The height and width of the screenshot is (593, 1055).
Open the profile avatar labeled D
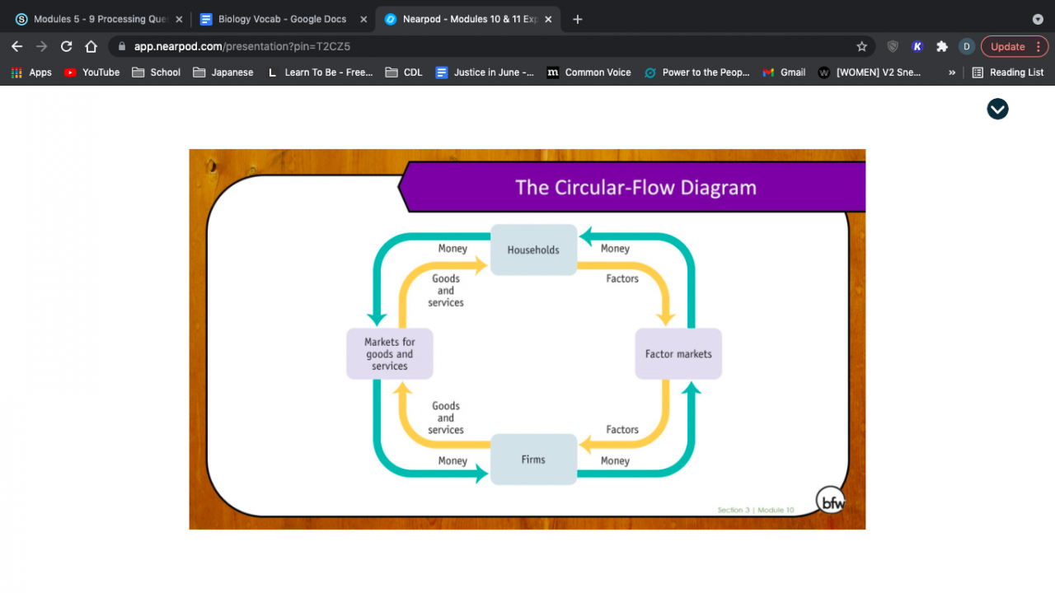point(967,47)
